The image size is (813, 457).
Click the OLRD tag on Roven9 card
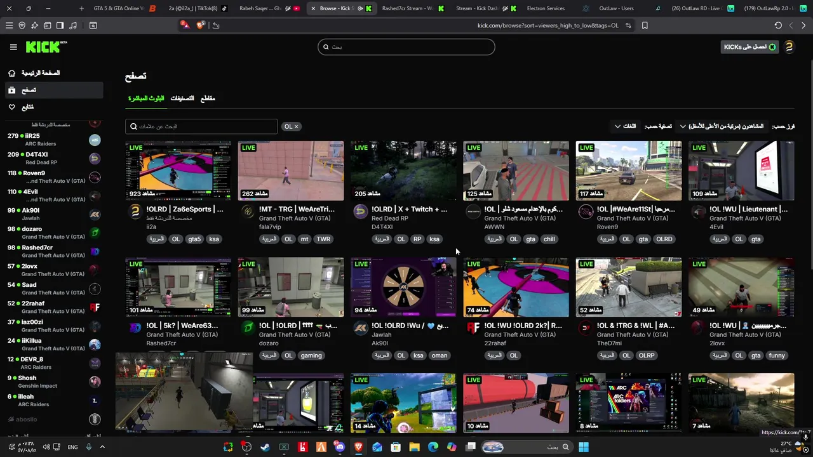click(664, 239)
